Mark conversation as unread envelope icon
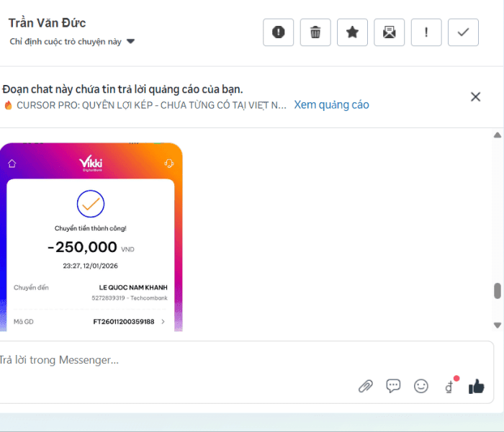This screenshot has width=504, height=432. (390, 32)
